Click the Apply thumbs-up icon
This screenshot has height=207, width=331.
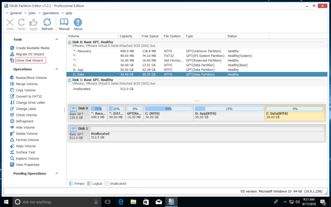(34, 22)
